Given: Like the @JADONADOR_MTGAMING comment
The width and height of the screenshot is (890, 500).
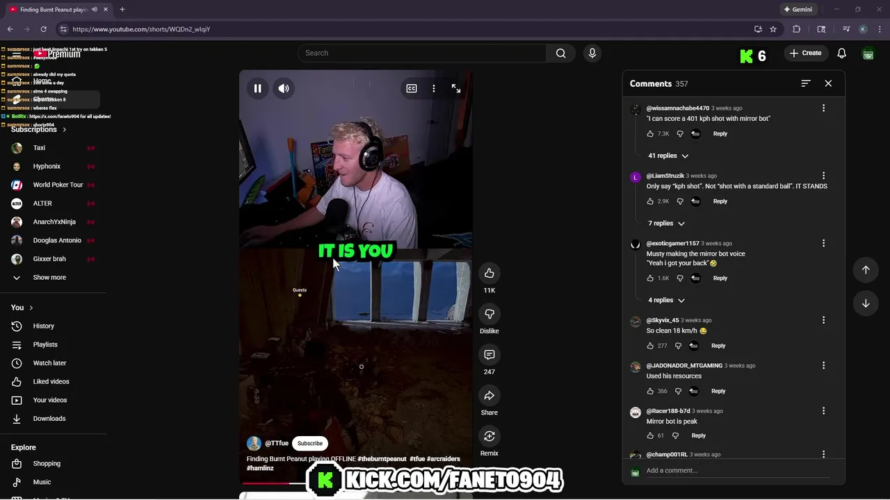Looking at the screenshot, I should [x=651, y=391].
